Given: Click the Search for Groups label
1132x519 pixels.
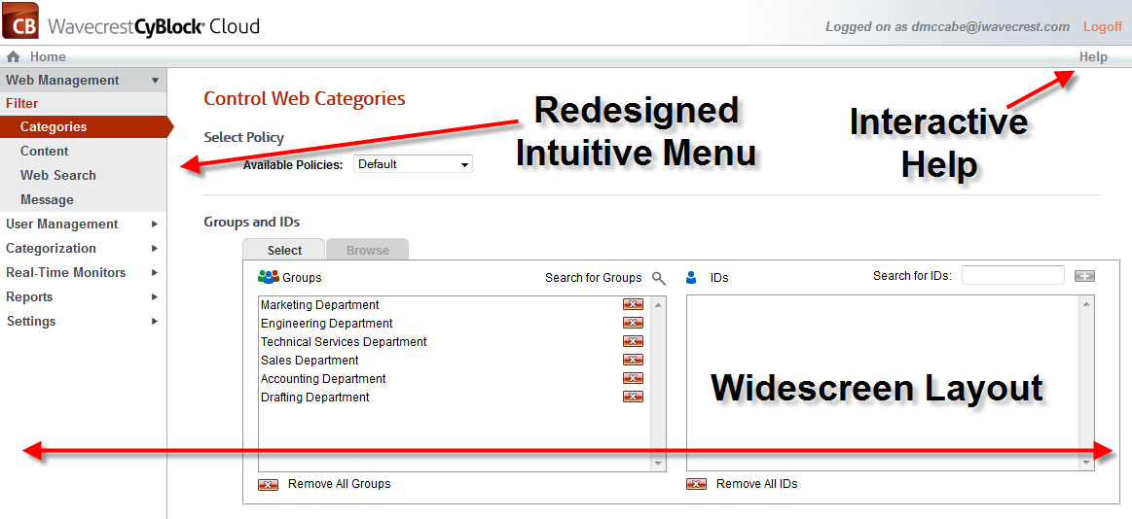Looking at the screenshot, I should point(594,278).
